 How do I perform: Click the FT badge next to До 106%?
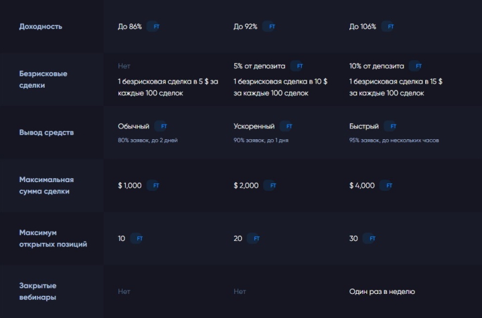(390, 27)
